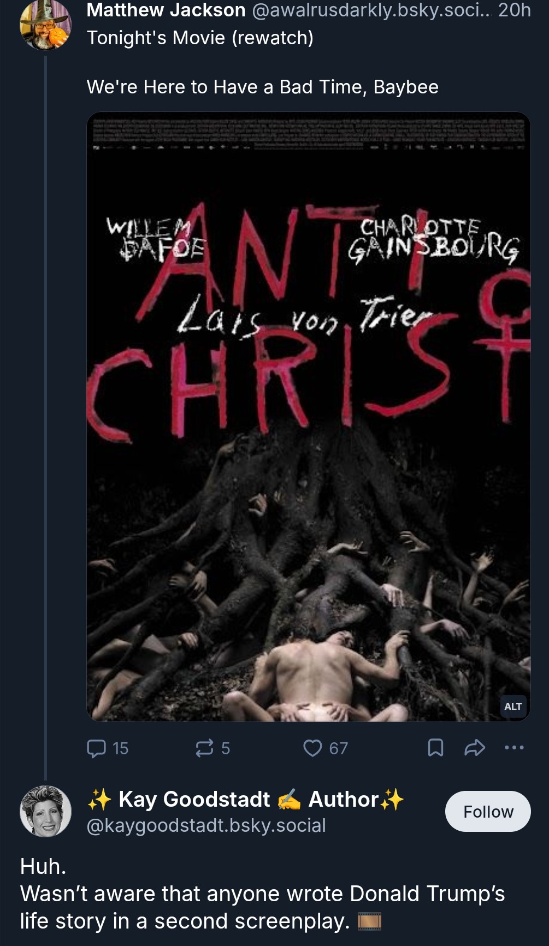This screenshot has height=946, width=549.
Task: Click the 20h post timestamp
Action: click(x=514, y=10)
